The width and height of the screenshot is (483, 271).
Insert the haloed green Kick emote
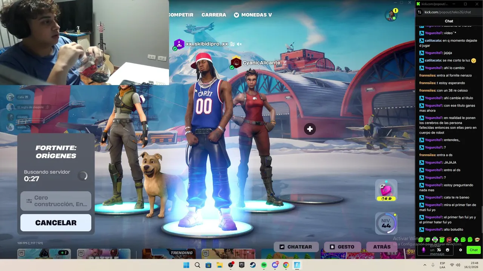point(442,240)
